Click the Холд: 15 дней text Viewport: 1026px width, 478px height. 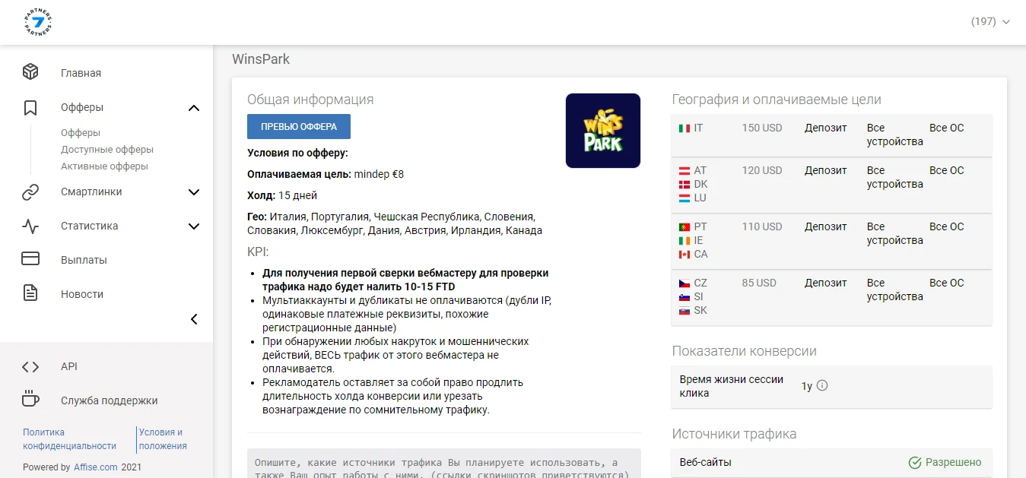pyautogui.click(x=282, y=195)
